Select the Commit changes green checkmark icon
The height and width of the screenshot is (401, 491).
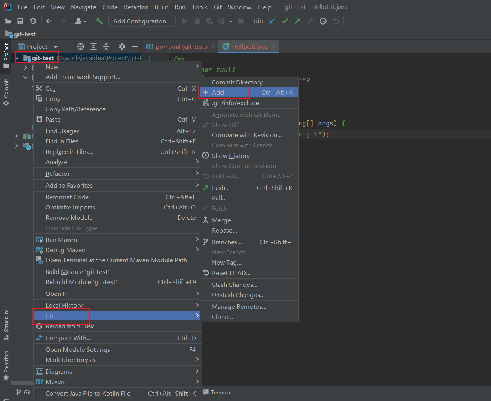coord(285,21)
